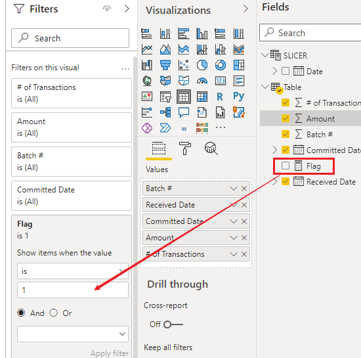Pick the Python visual
Image resolution: width=361 pixels, height=358 pixels.
point(239,97)
